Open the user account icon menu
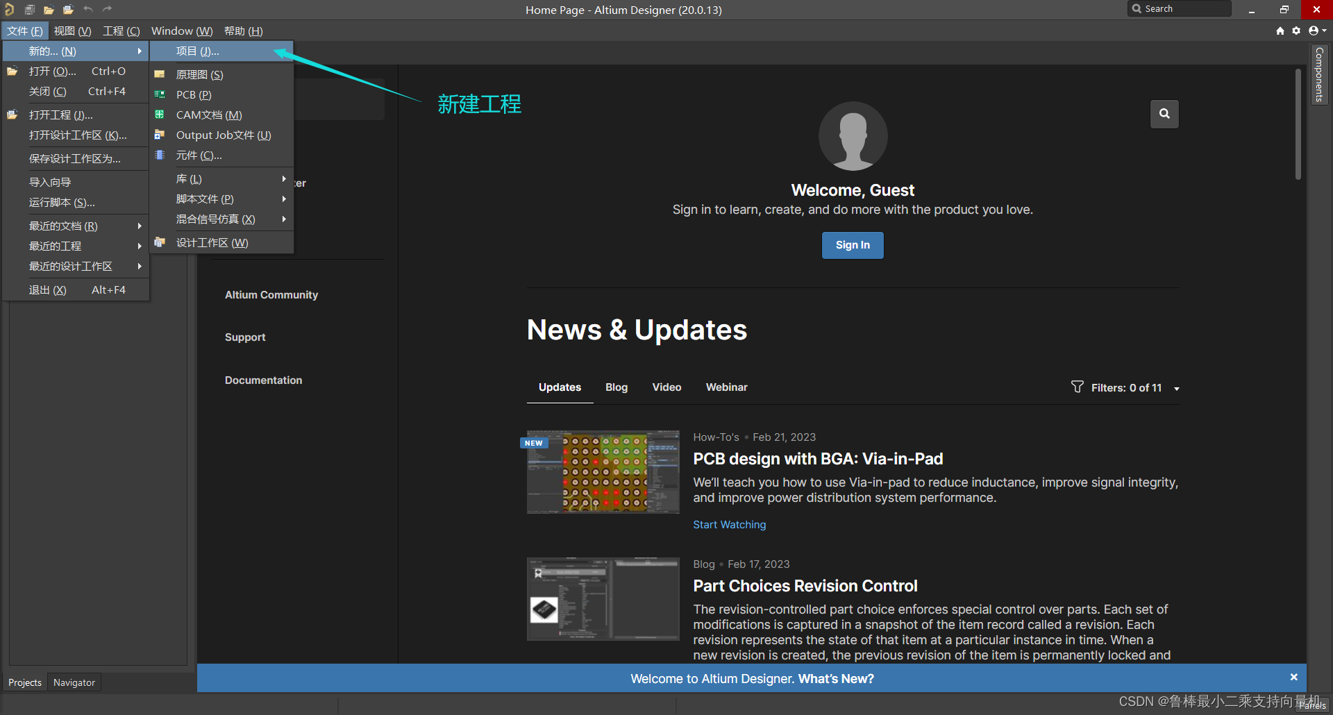Image resolution: width=1333 pixels, height=715 pixels. (x=1317, y=31)
